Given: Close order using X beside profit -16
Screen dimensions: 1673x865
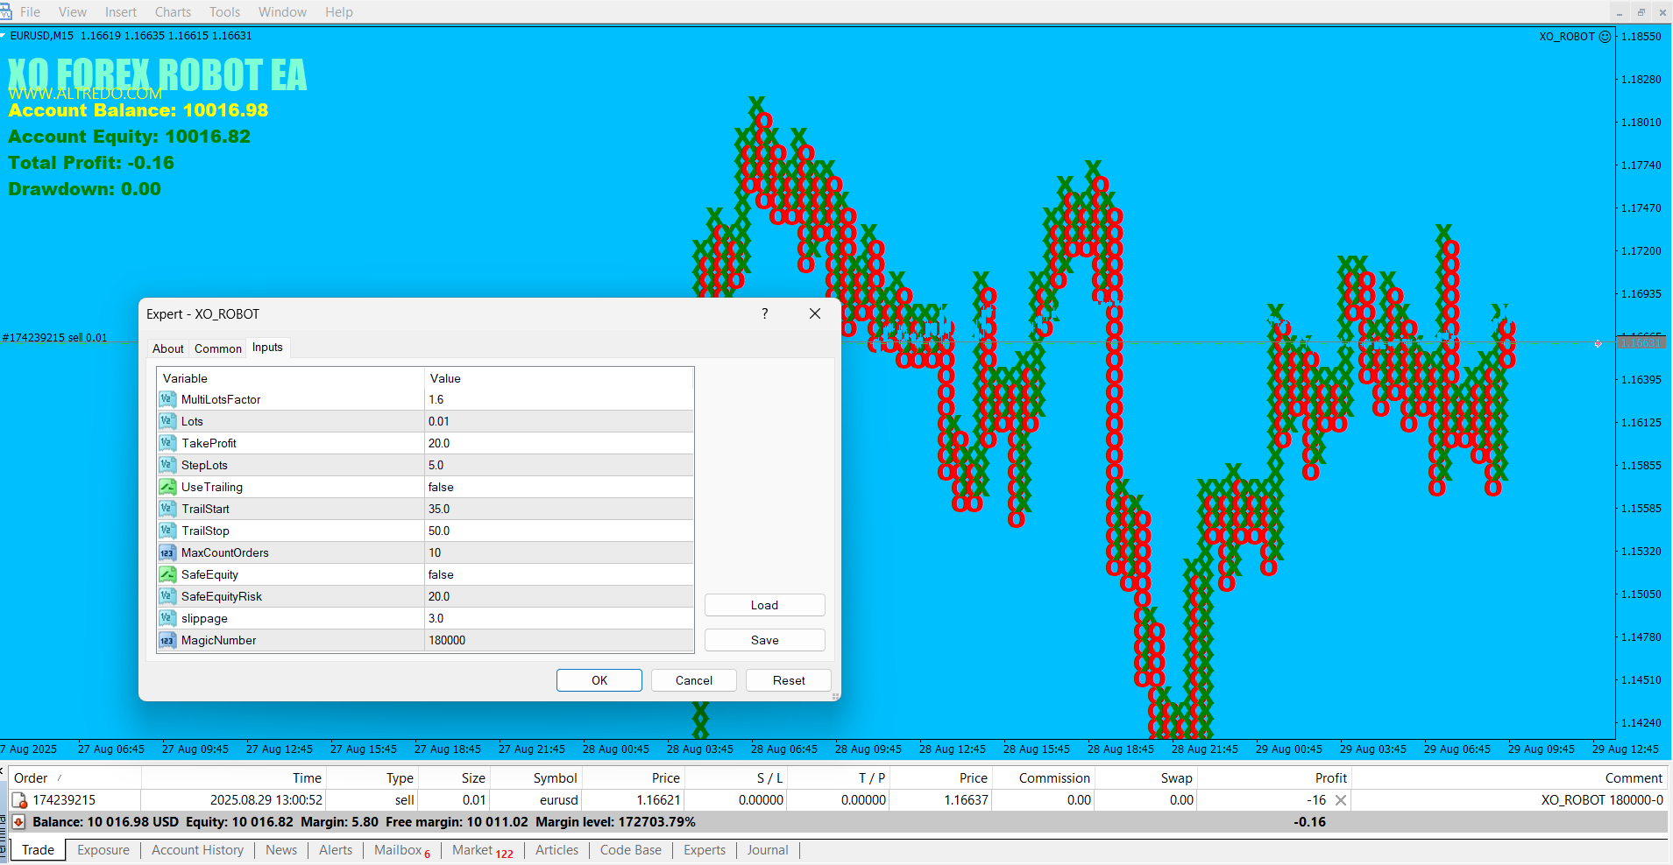Looking at the screenshot, I should click(x=1341, y=800).
